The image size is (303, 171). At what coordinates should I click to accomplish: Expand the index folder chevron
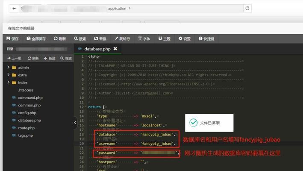coord(8,82)
